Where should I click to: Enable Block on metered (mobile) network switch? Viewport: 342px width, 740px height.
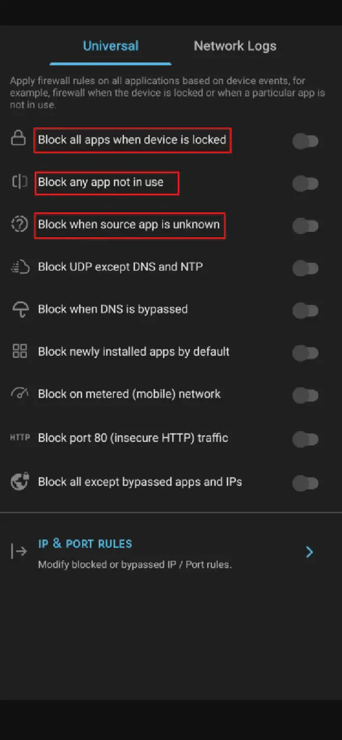pyautogui.click(x=305, y=396)
